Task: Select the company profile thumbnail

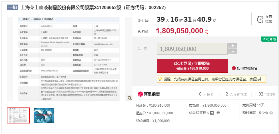Action: 18,115
